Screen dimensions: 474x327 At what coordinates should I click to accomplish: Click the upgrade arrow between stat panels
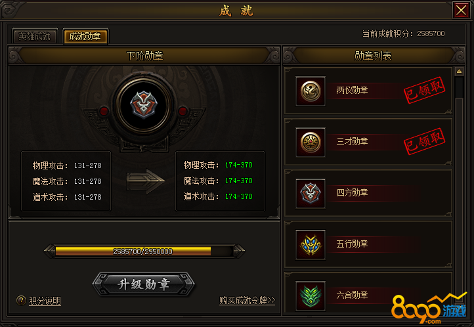click(x=145, y=181)
